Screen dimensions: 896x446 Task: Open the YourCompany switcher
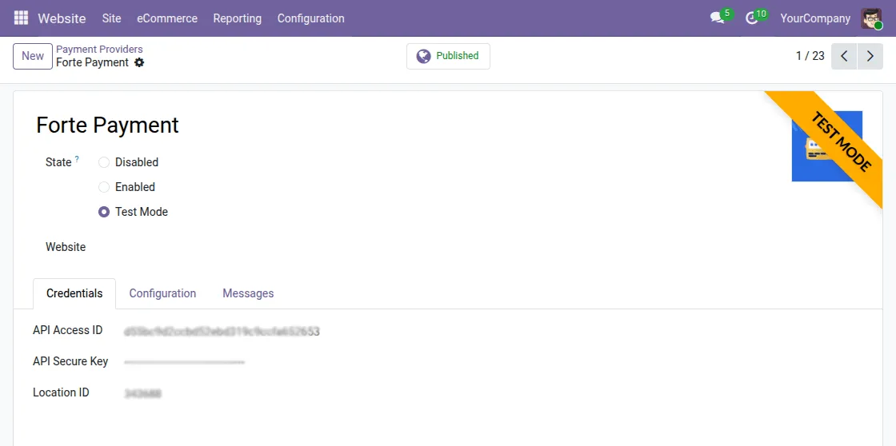tap(815, 18)
